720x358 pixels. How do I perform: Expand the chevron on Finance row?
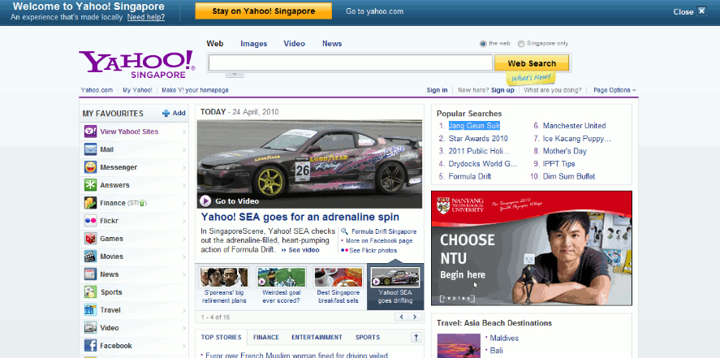pyautogui.click(x=184, y=203)
